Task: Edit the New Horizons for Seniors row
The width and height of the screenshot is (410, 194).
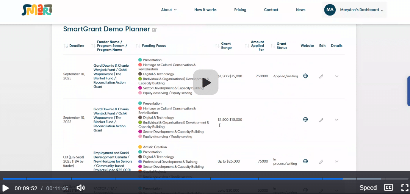Action: pyautogui.click(x=321, y=161)
